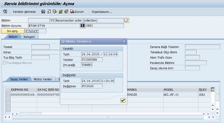This screenshot has height=123, width=224.
Task: Click table scroll down arrow
Action: 213,109
